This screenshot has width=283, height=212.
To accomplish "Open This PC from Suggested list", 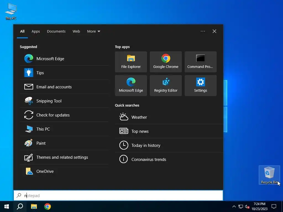I will pyautogui.click(x=64, y=129).
